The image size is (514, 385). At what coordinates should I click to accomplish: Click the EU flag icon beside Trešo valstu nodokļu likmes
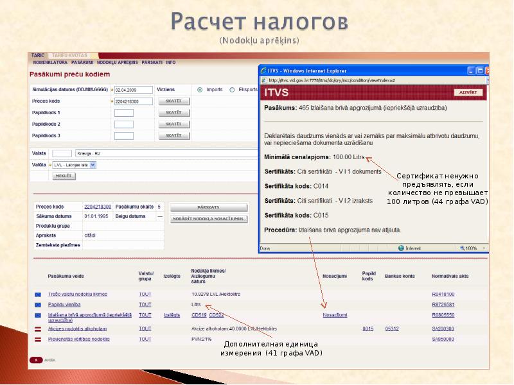click(38, 294)
